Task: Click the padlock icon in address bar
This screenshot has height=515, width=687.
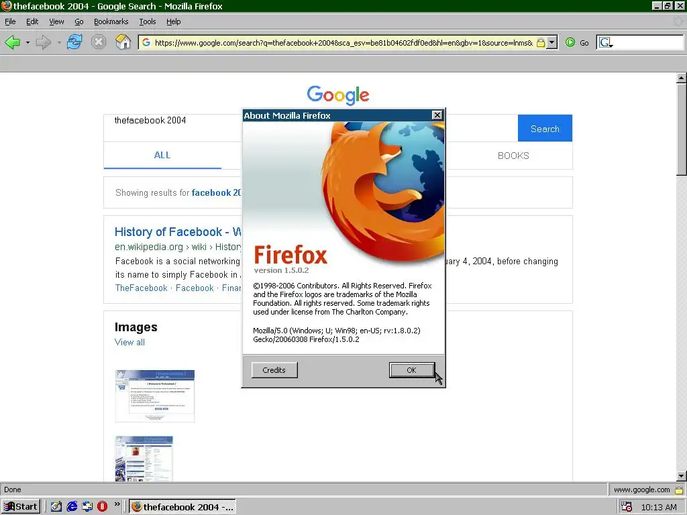Action: click(x=541, y=42)
